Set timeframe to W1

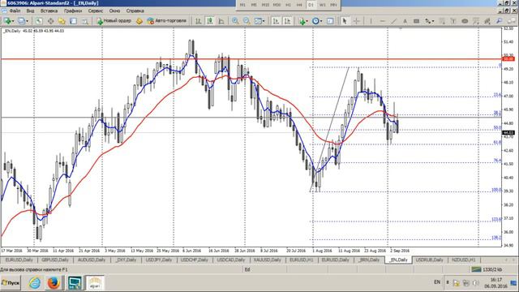tap(323, 5)
